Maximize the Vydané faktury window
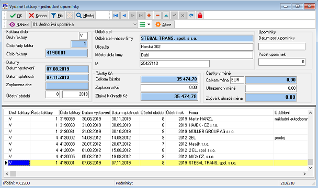The image size is (318, 188). click(298, 6)
